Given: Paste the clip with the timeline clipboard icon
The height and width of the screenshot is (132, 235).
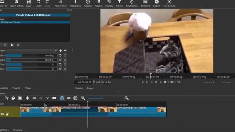Looking at the screenshot, I should 20,98.
